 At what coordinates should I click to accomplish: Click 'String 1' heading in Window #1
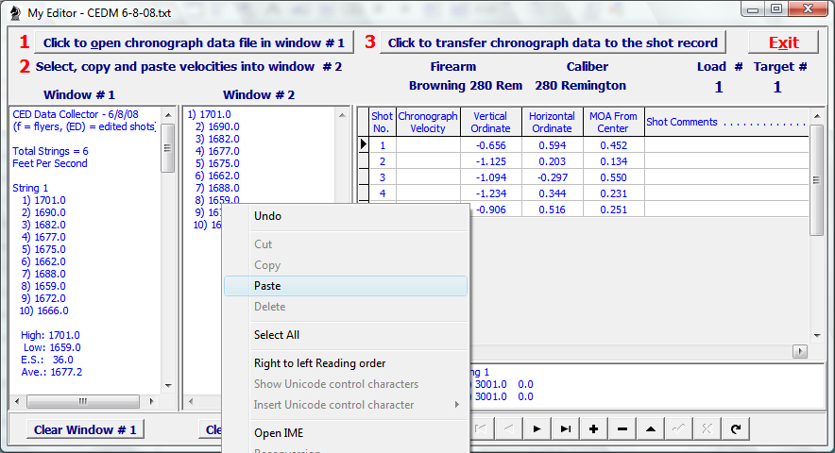coord(30,188)
